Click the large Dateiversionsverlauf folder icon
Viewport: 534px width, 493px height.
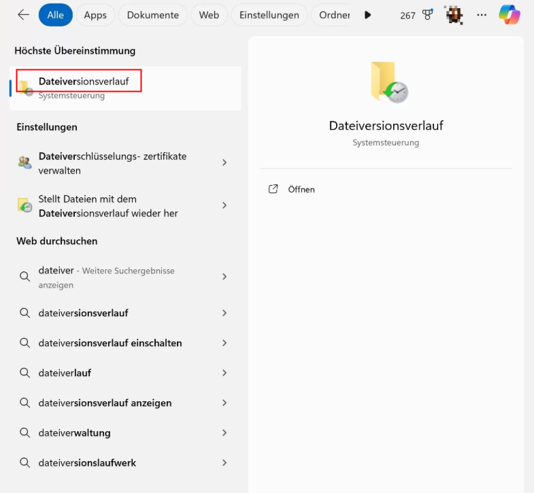[388, 82]
